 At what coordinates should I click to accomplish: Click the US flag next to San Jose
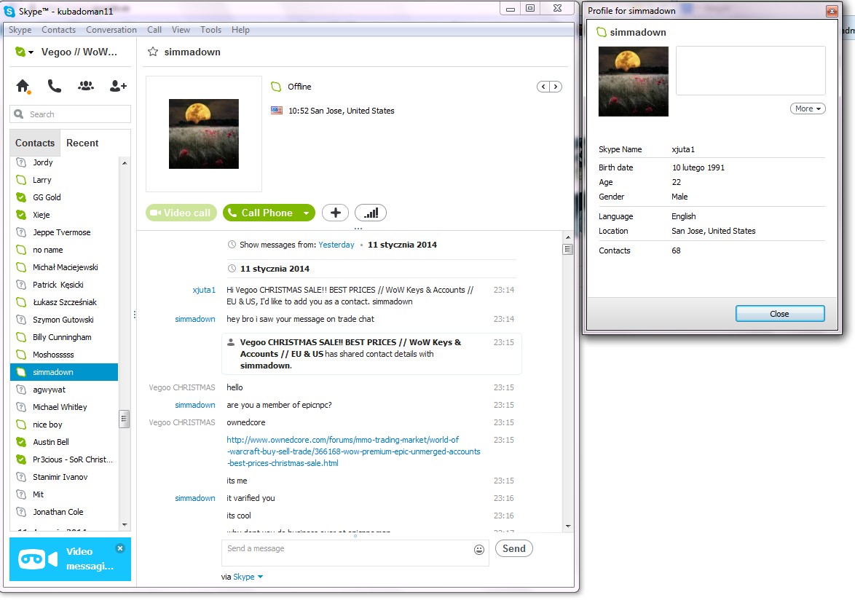(277, 110)
